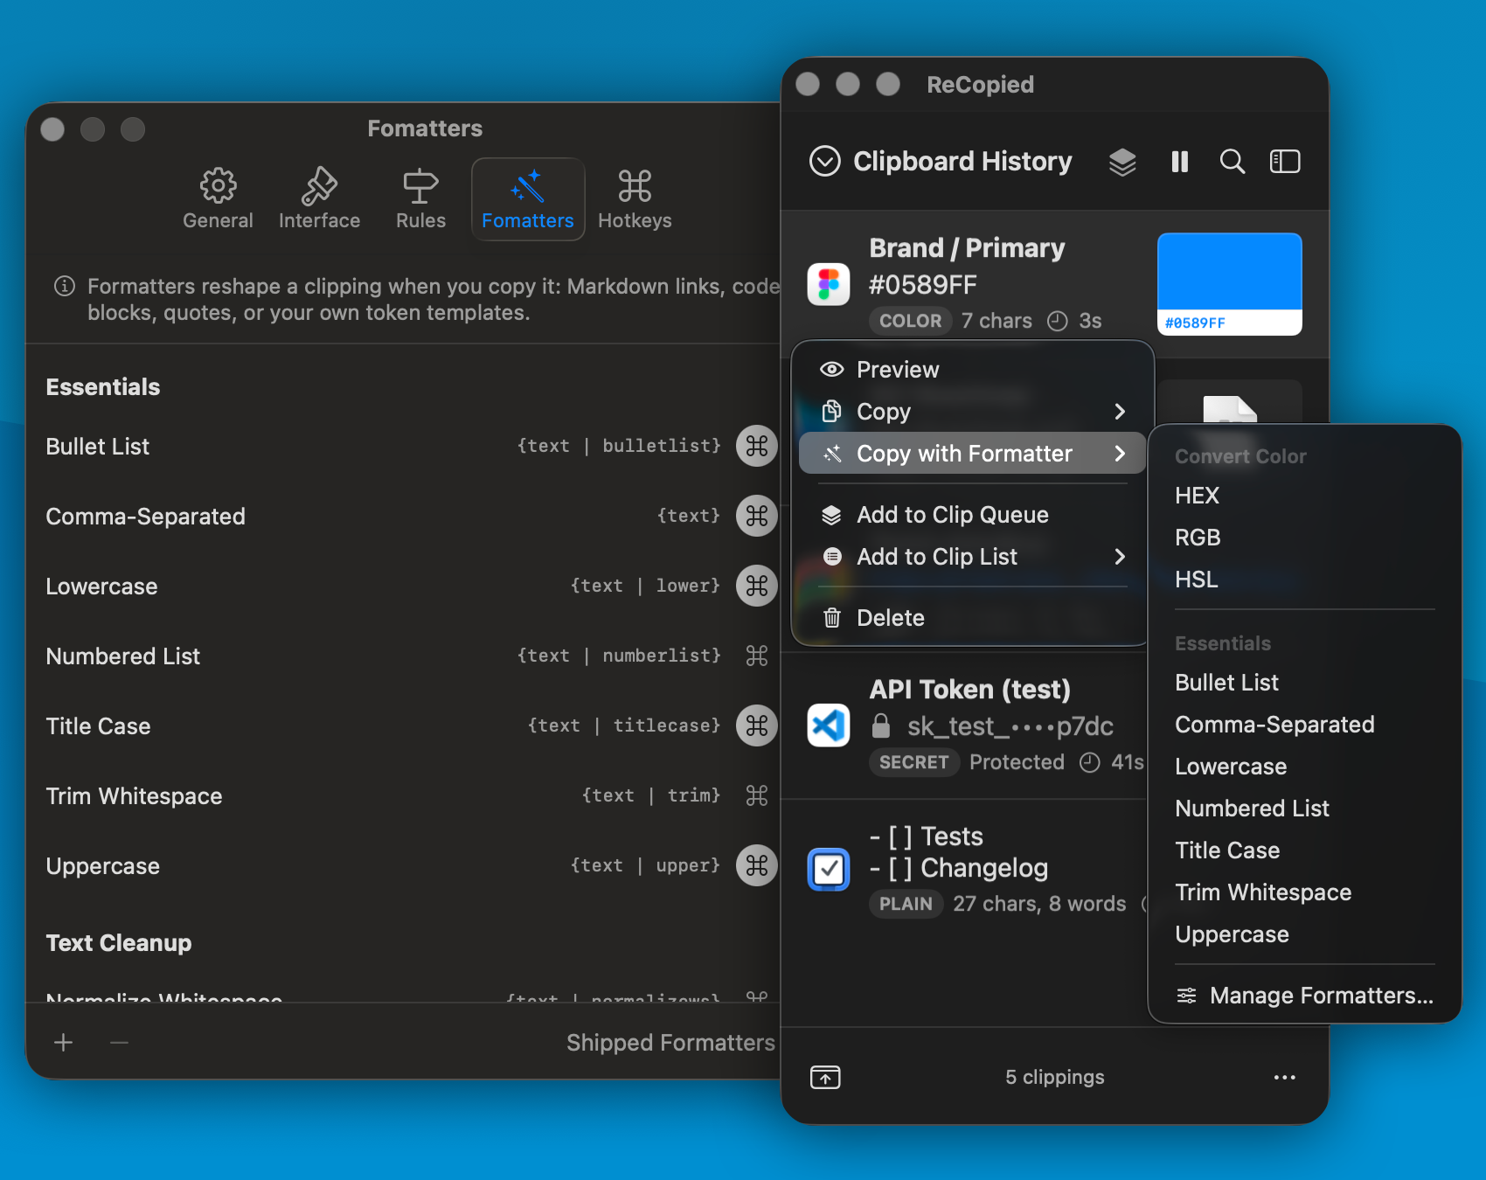1486x1180 pixels.
Task: Open Interface preferences tab
Action: pos(319,199)
